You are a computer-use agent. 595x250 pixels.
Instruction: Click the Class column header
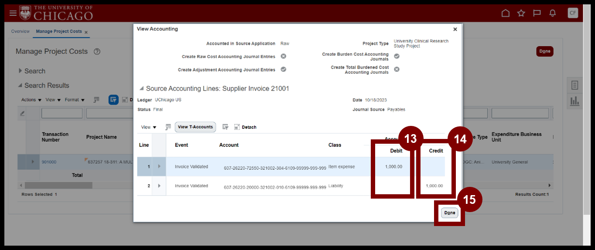coord(335,145)
